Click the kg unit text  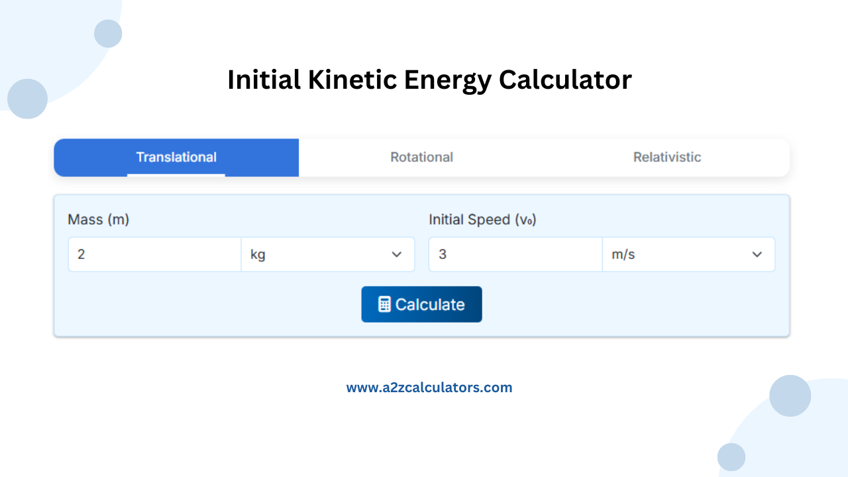tap(257, 254)
